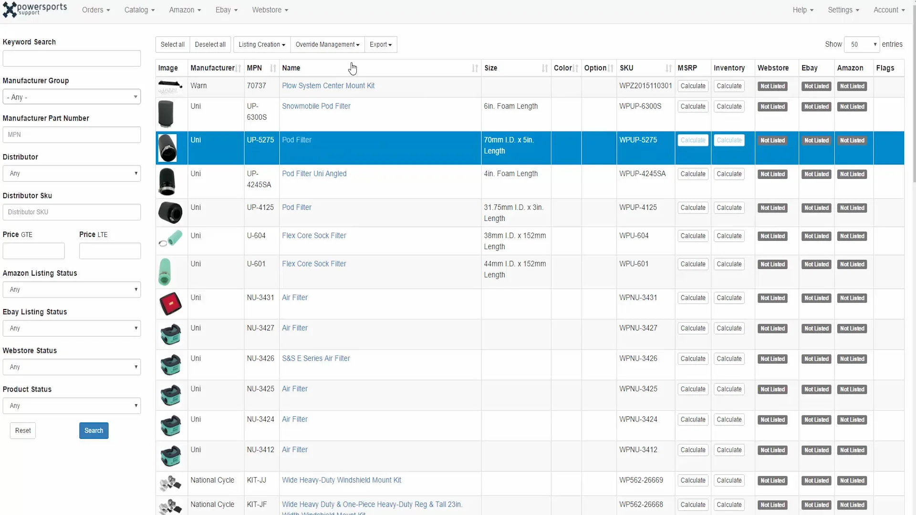916x515 pixels.
Task: Open Plow System Center Mount Kit thumbnail
Action: coord(170,87)
